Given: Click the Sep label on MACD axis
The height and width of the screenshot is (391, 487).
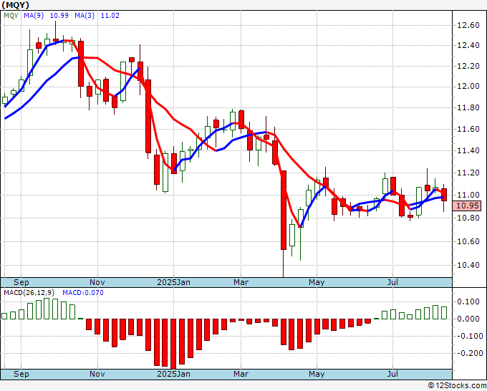Looking at the screenshot, I should click(21, 374).
